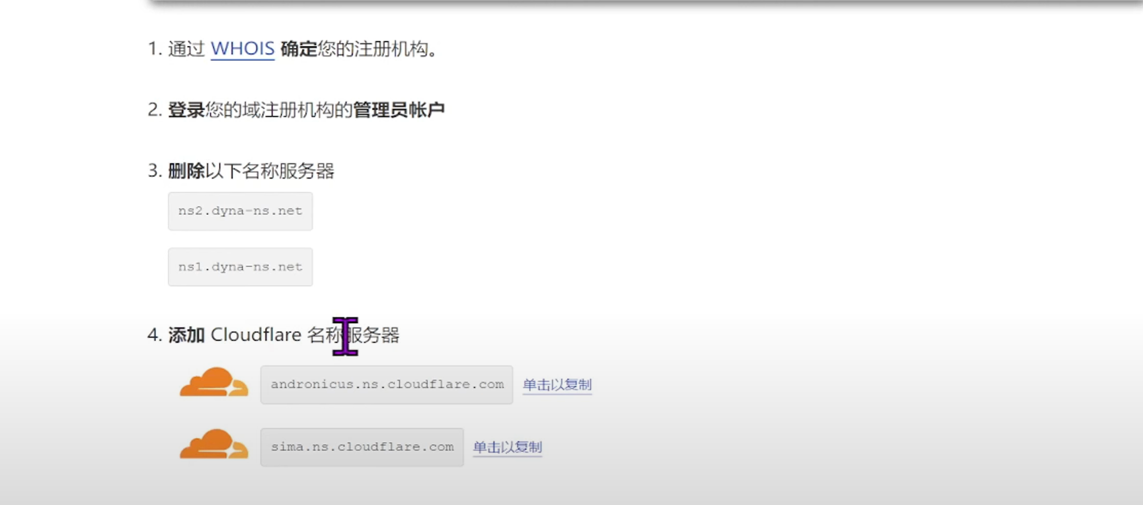
Task: Copy the andronicus.ns.cloudflare.com nameserver via its link
Action: pos(557,385)
